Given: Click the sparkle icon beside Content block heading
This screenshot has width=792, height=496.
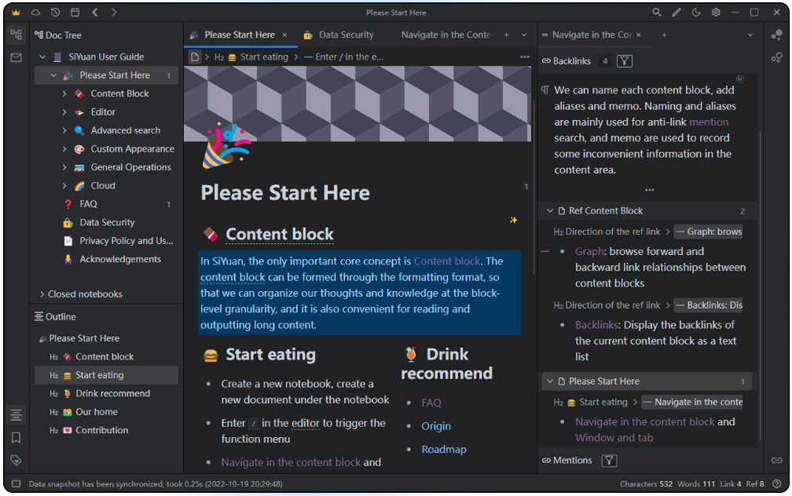Looking at the screenshot, I should click(x=513, y=220).
